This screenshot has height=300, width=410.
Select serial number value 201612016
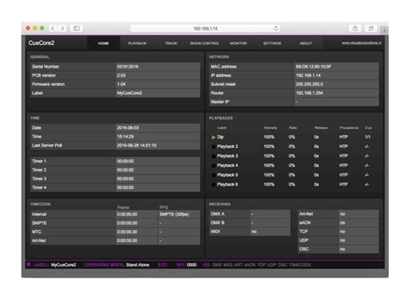(128, 66)
